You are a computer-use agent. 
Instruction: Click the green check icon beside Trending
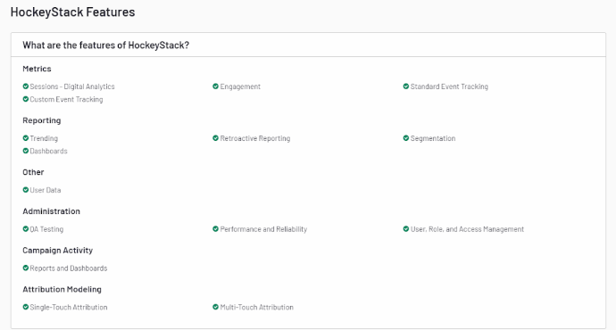pyautogui.click(x=26, y=138)
